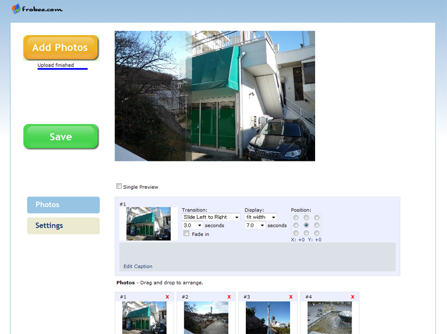
Task: Remove photo #2 with its red X
Action: click(x=229, y=297)
